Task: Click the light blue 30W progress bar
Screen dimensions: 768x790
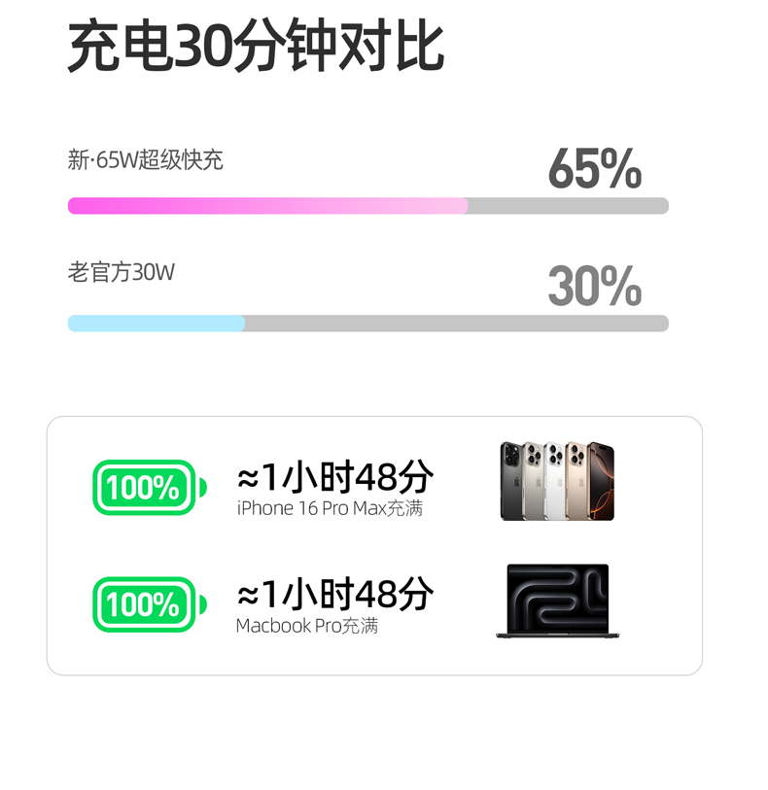Action: [157, 324]
